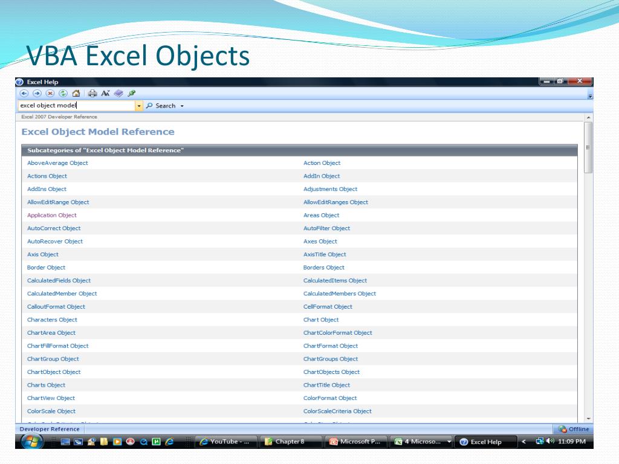Open the AddIns Object link
619x464 pixels.
pos(47,189)
